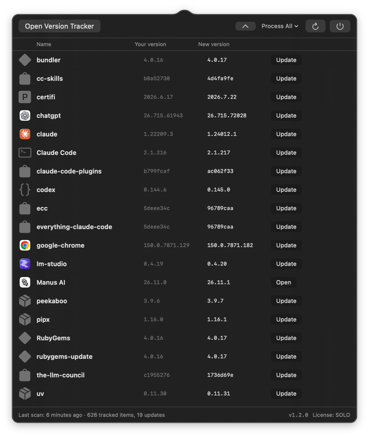
Task: Click the certifi P icon
Action: (x=25, y=97)
